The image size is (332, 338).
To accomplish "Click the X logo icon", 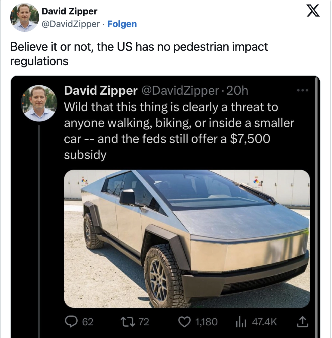I will (x=313, y=11).
